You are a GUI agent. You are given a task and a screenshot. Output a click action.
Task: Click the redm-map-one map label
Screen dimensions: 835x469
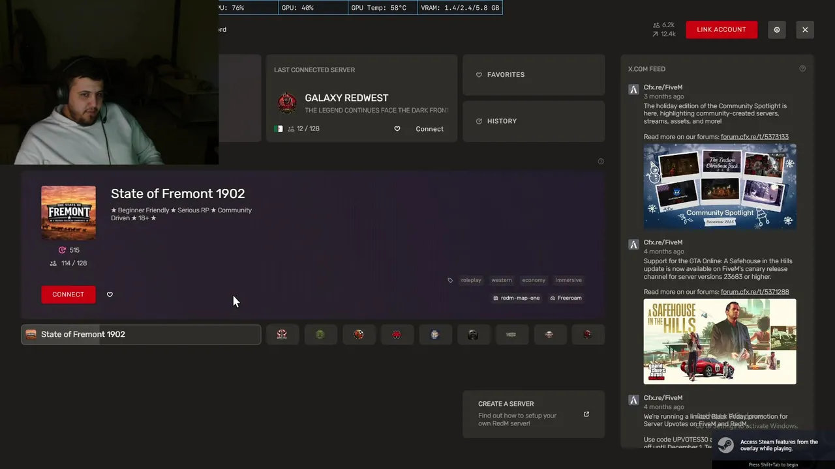[x=517, y=298]
